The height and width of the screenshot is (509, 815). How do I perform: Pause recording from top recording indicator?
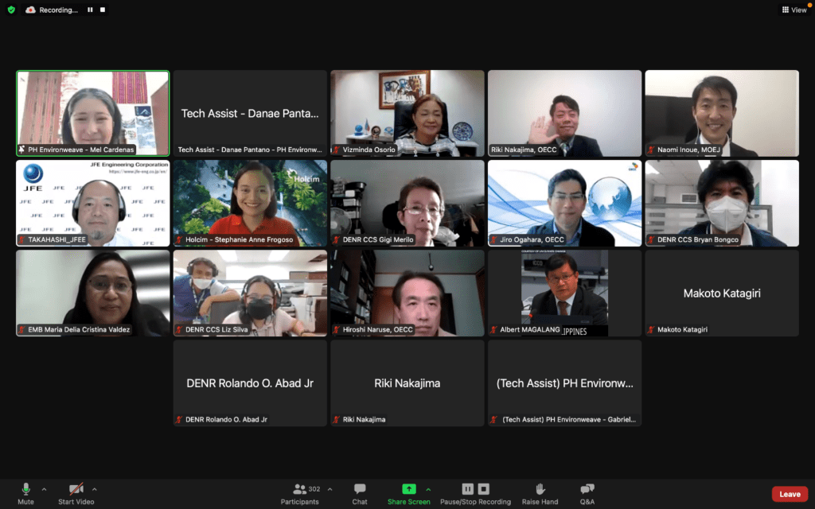(x=90, y=10)
